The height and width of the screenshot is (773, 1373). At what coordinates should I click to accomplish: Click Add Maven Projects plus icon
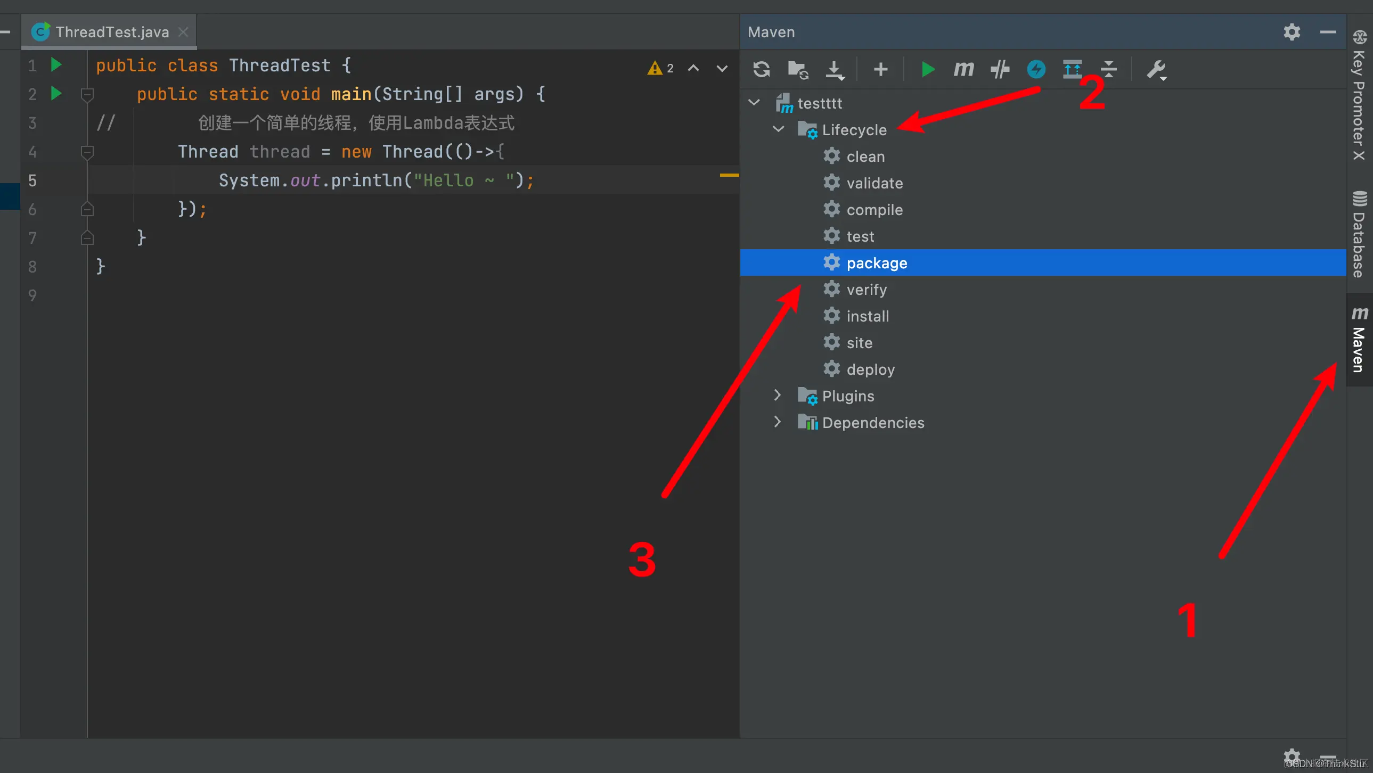pyautogui.click(x=880, y=69)
